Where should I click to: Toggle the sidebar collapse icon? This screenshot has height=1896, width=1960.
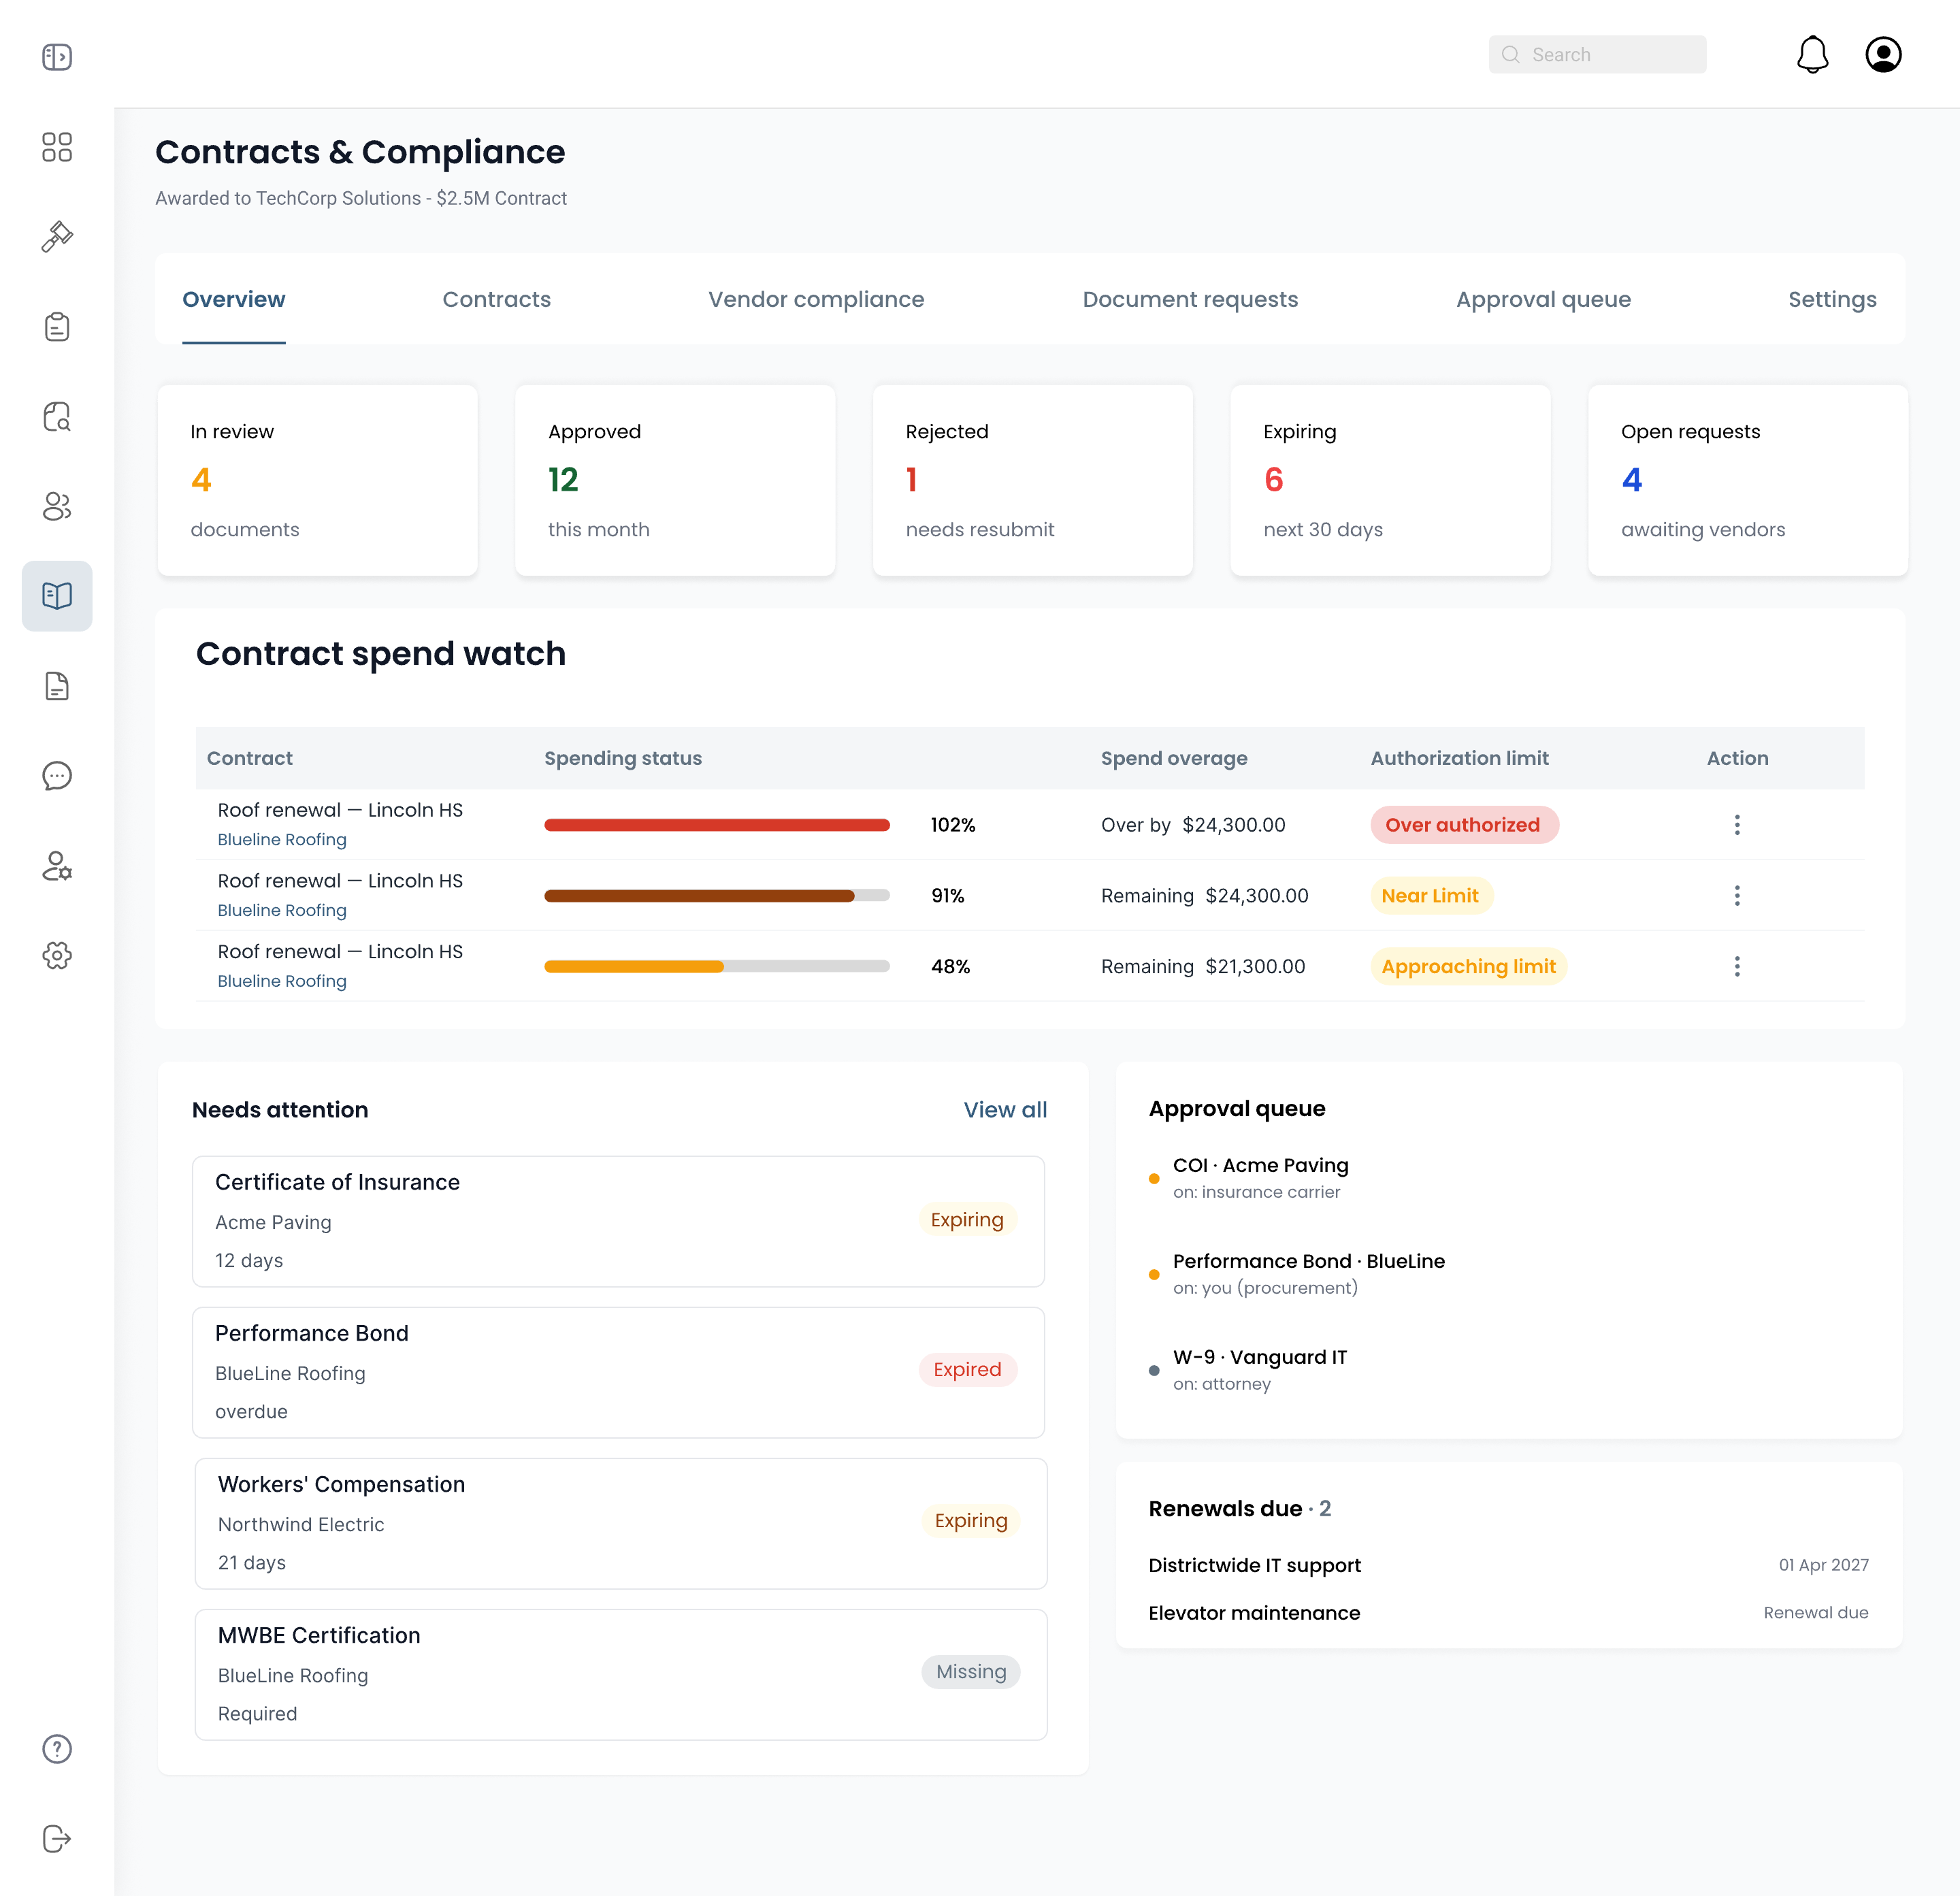(x=57, y=57)
